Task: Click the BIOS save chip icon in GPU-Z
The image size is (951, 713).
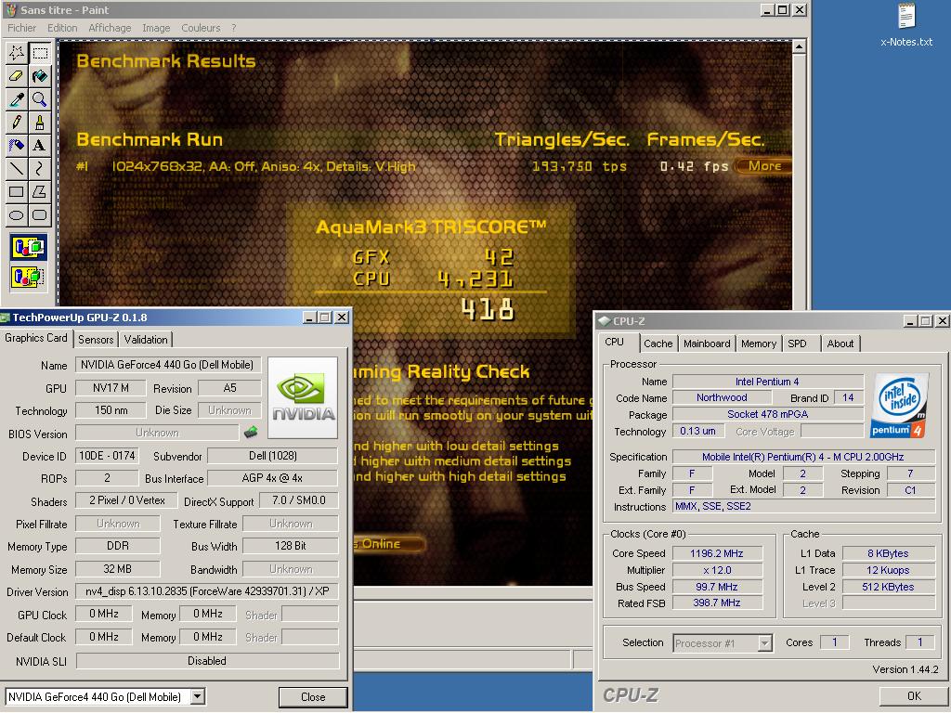Action: pos(251,433)
